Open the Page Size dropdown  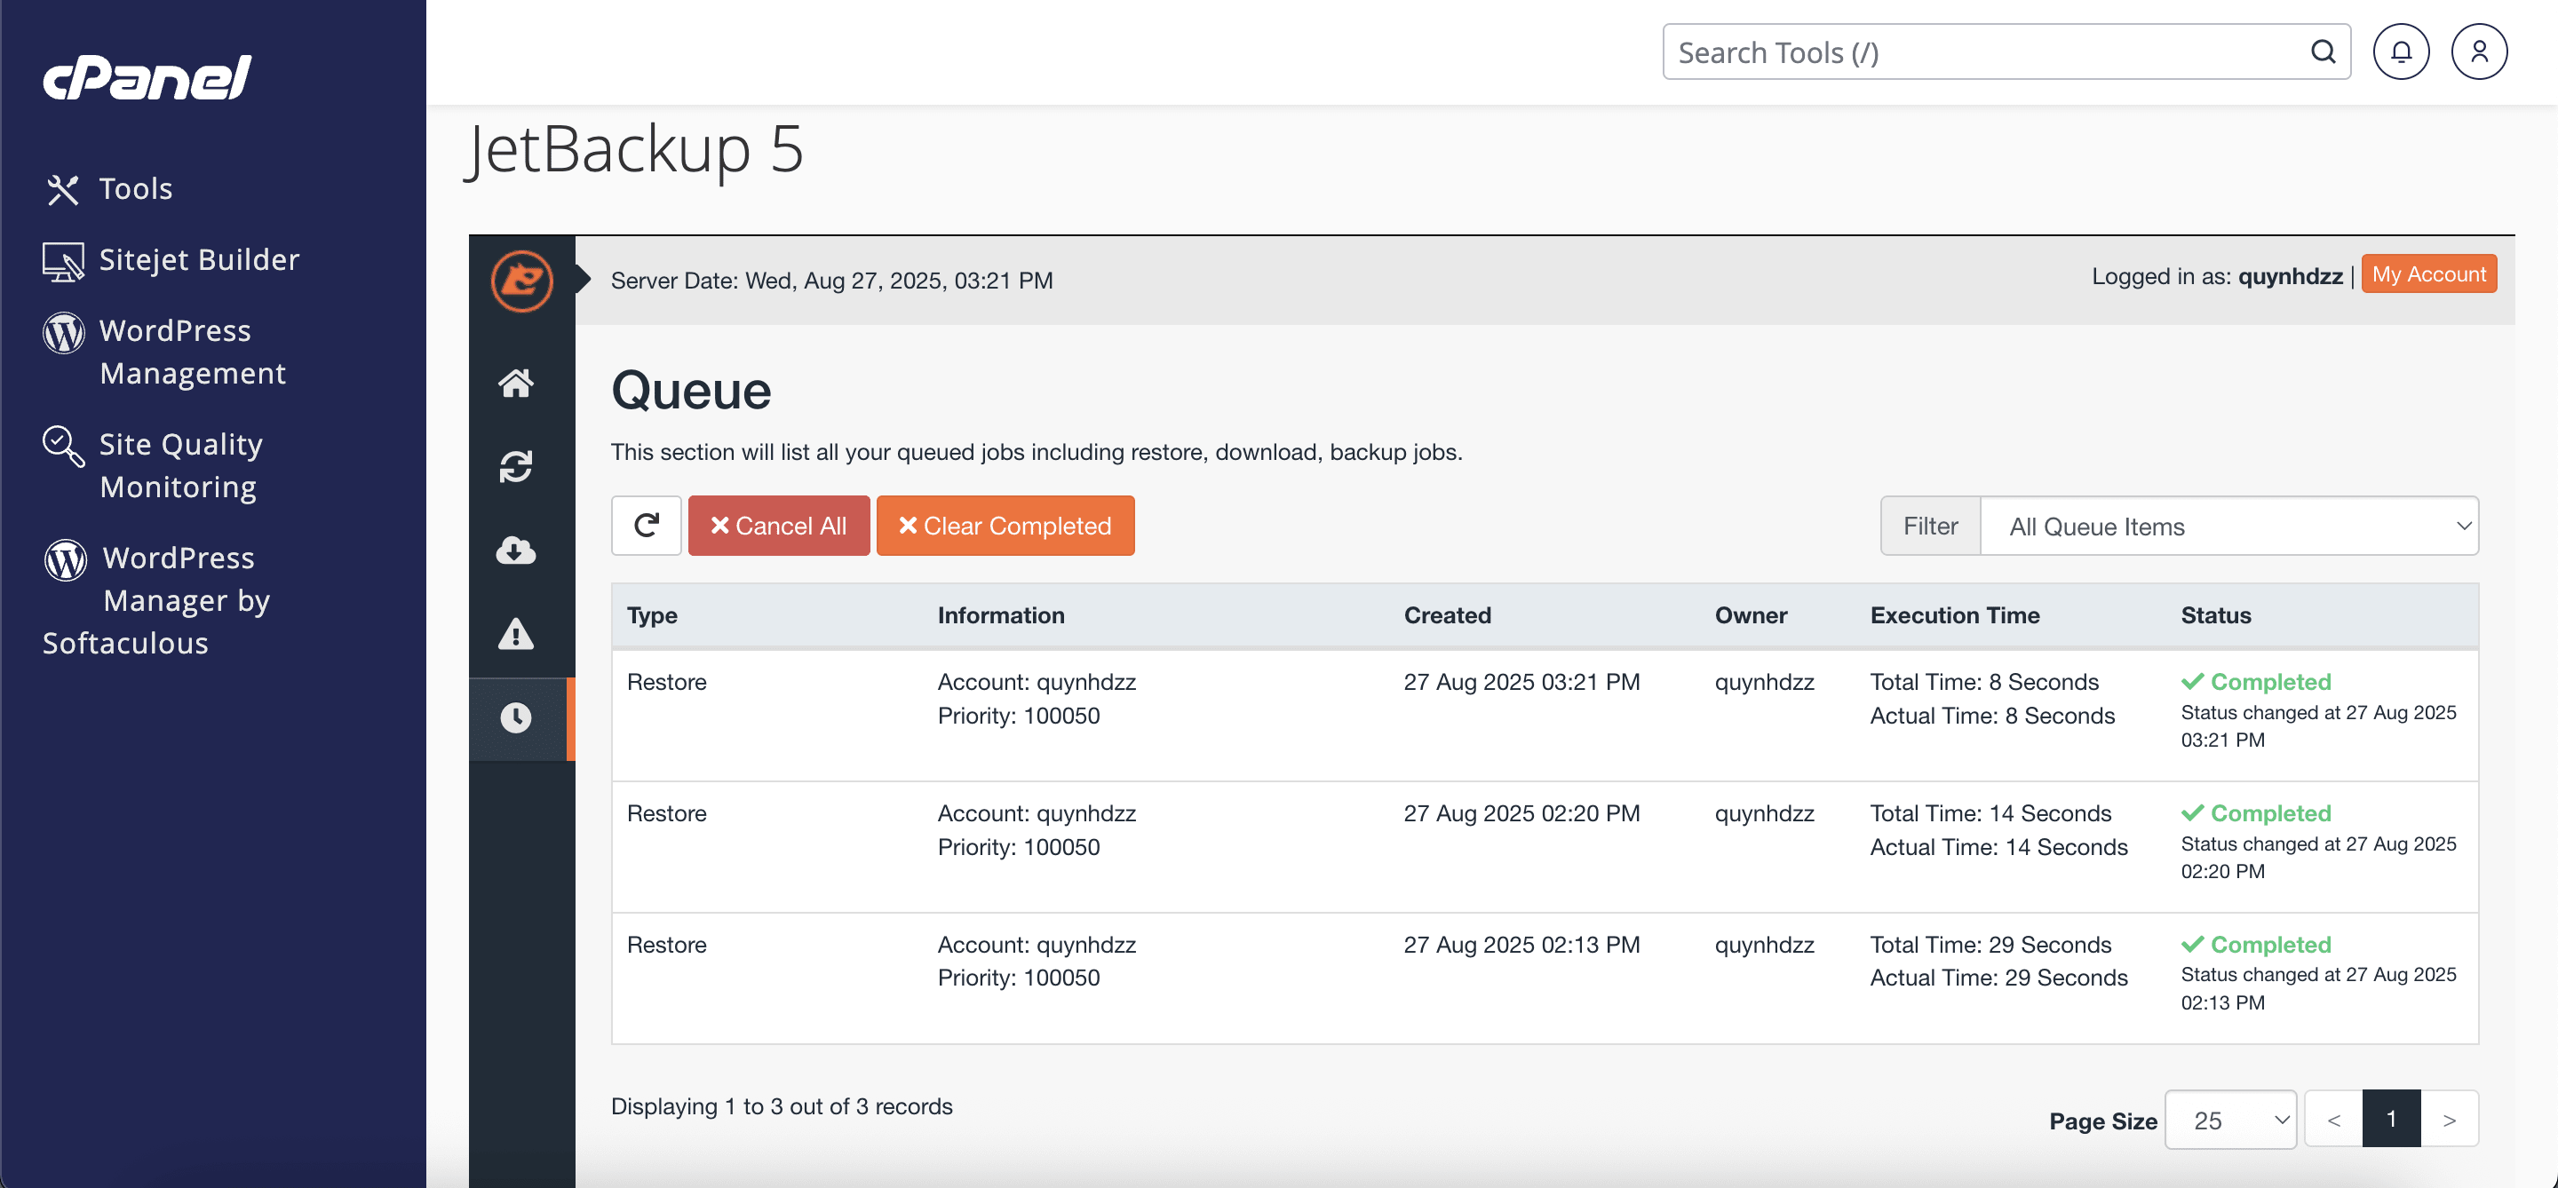(x=2230, y=1120)
